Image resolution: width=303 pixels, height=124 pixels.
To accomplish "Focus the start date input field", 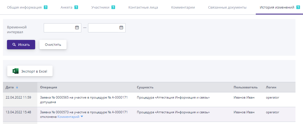I will pyautogui.click(x=59, y=28).
